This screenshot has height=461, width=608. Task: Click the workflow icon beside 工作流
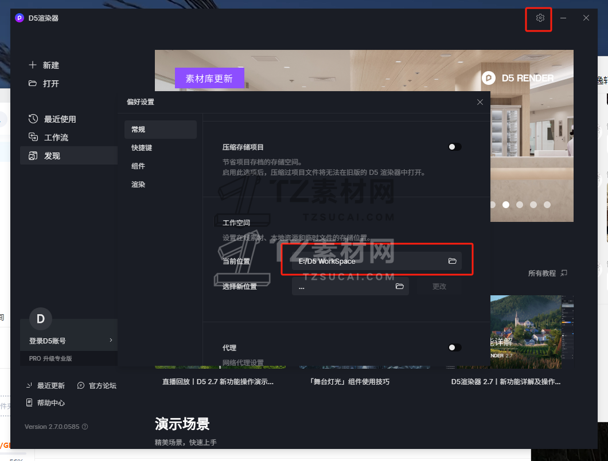click(x=33, y=137)
